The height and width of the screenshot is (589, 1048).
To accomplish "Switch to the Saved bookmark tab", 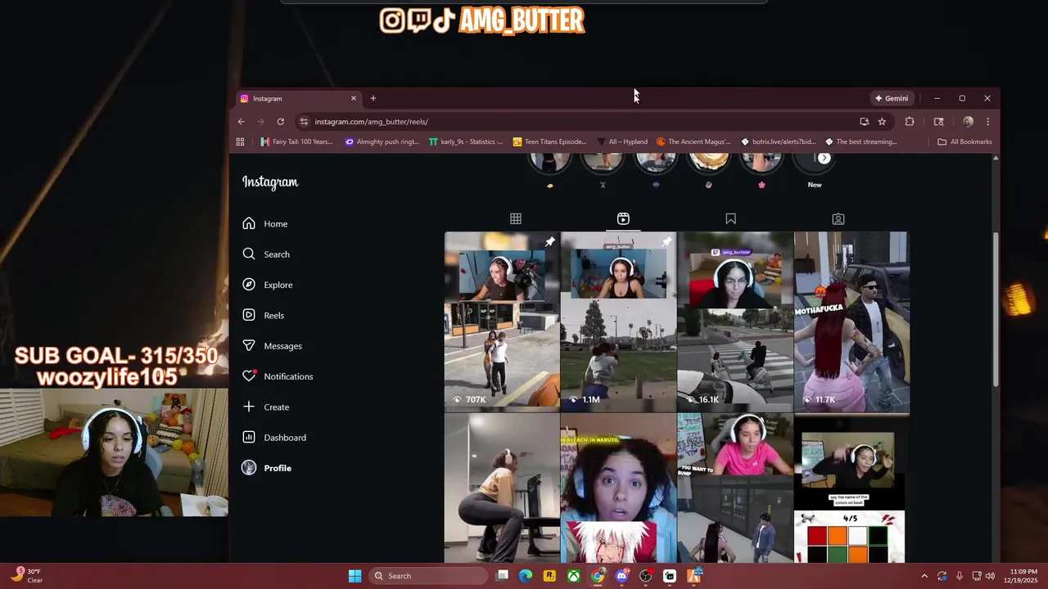I will pos(730,218).
